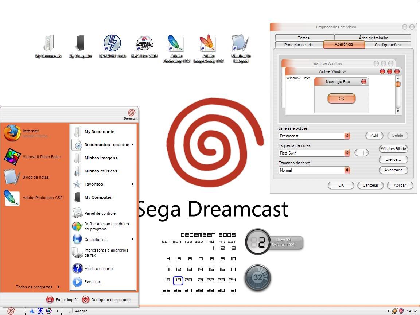Switch to the Configurações tab
Screen dimensions: 420x315
pos(388,45)
